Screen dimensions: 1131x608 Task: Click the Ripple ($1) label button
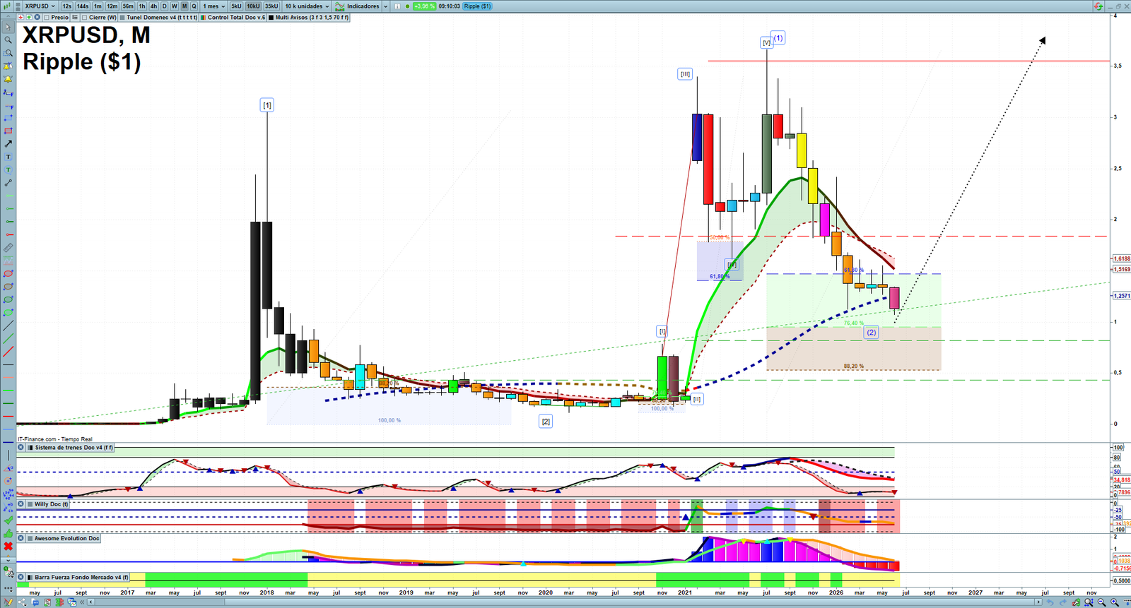477,6
